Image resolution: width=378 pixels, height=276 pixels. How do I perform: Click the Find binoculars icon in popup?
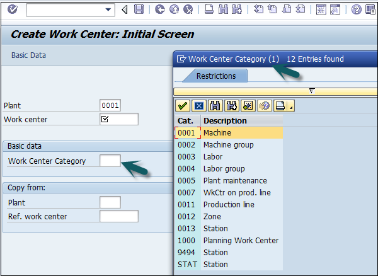(x=214, y=106)
